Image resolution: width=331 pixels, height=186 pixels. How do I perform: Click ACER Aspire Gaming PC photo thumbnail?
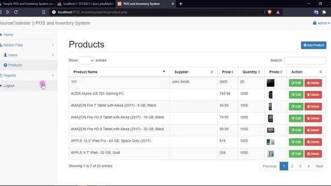tap(270, 95)
